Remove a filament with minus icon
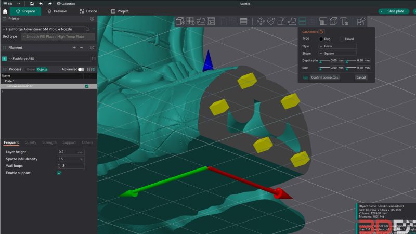Viewport: 416px width, 234px height. (x=82, y=47)
